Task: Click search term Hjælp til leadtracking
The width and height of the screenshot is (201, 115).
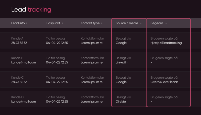Action: [166, 43]
